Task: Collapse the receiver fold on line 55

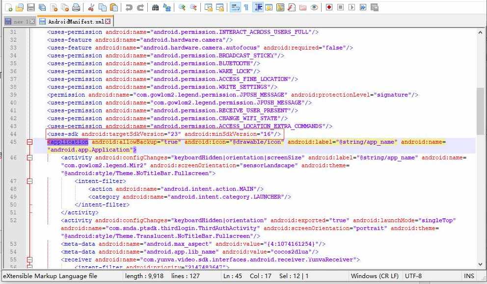Action: tap(29, 260)
